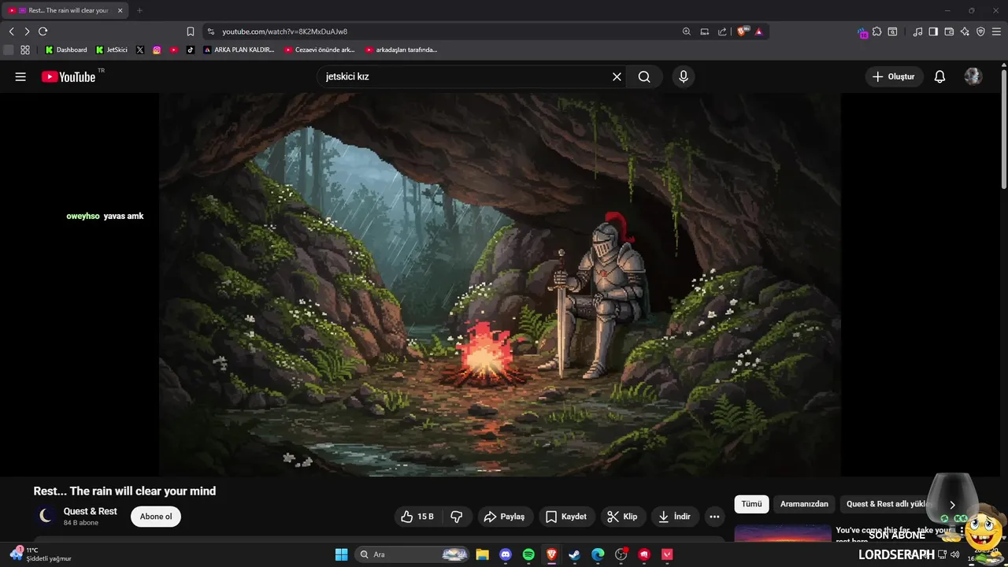Open Steam from the taskbar
The height and width of the screenshot is (567, 1008).
pyautogui.click(x=575, y=554)
